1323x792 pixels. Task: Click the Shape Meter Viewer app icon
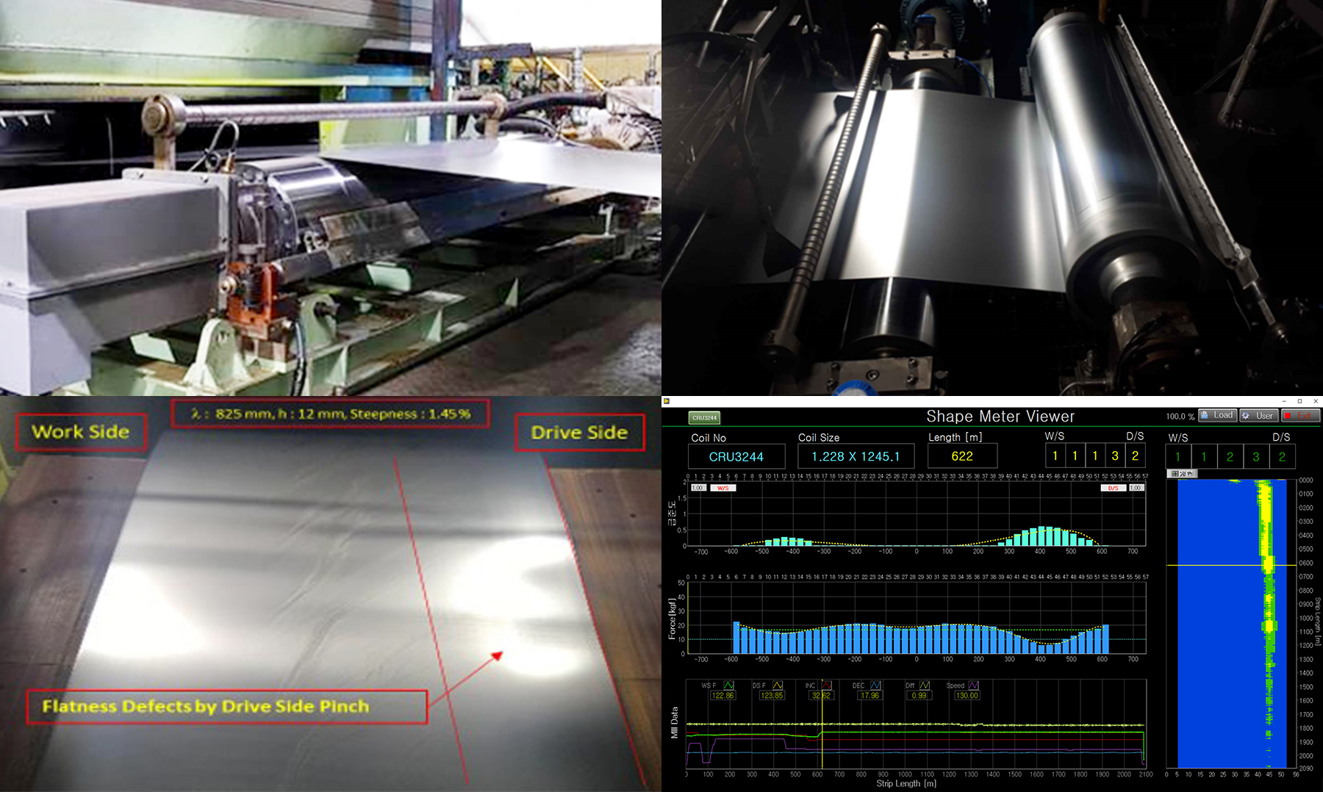(x=667, y=401)
